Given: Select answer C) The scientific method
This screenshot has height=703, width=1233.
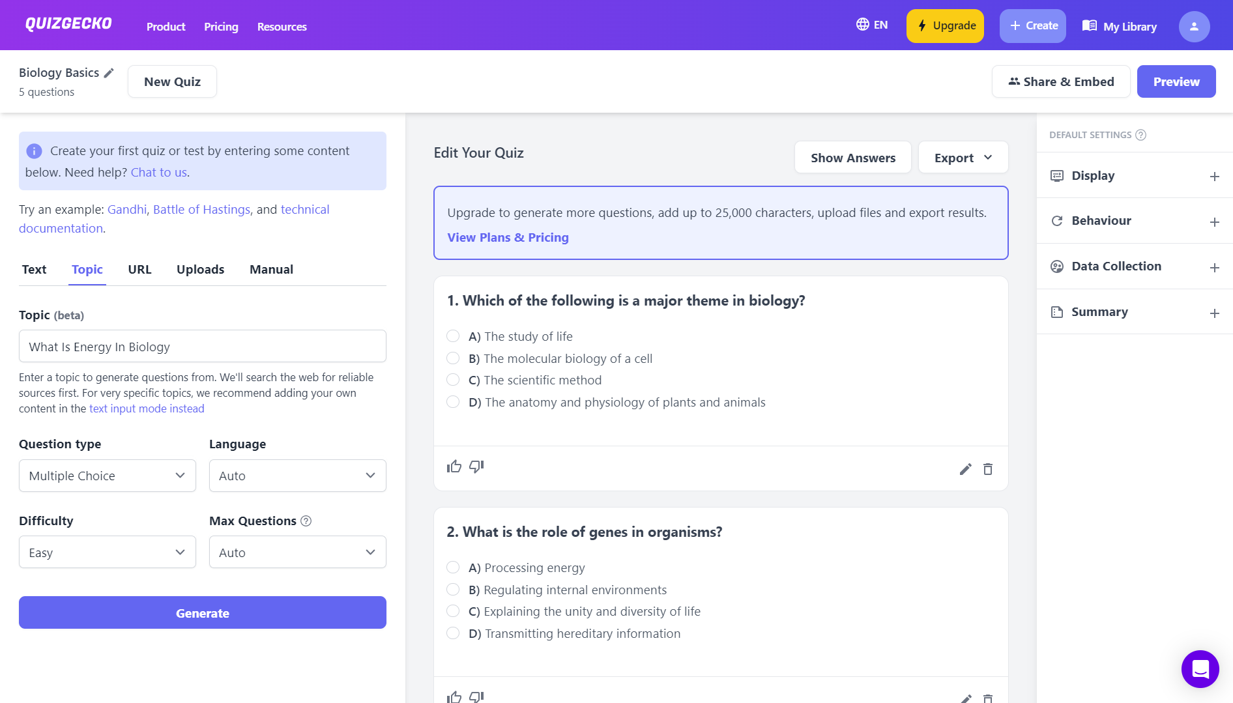Looking at the screenshot, I should [453, 380].
